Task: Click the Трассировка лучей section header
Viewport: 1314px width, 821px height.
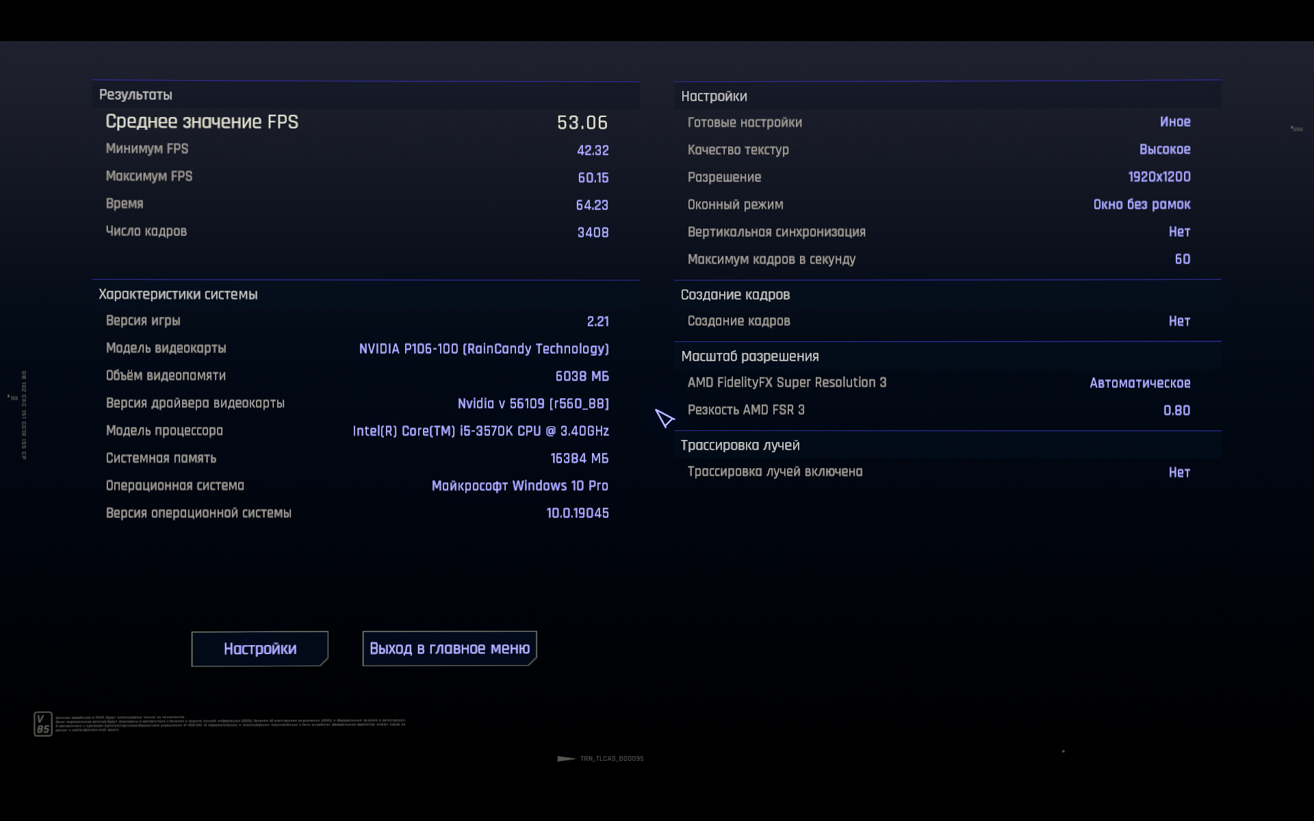Action: pyautogui.click(x=740, y=445)
